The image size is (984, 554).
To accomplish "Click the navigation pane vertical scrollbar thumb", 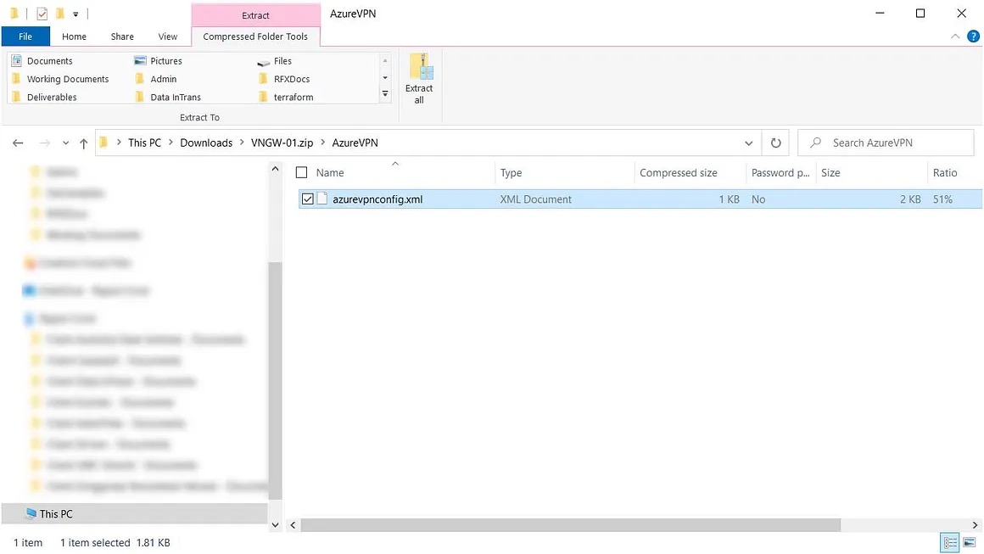I will coord(275,380).
